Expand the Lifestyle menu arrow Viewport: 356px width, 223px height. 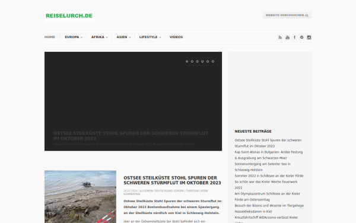coord(160,37)
